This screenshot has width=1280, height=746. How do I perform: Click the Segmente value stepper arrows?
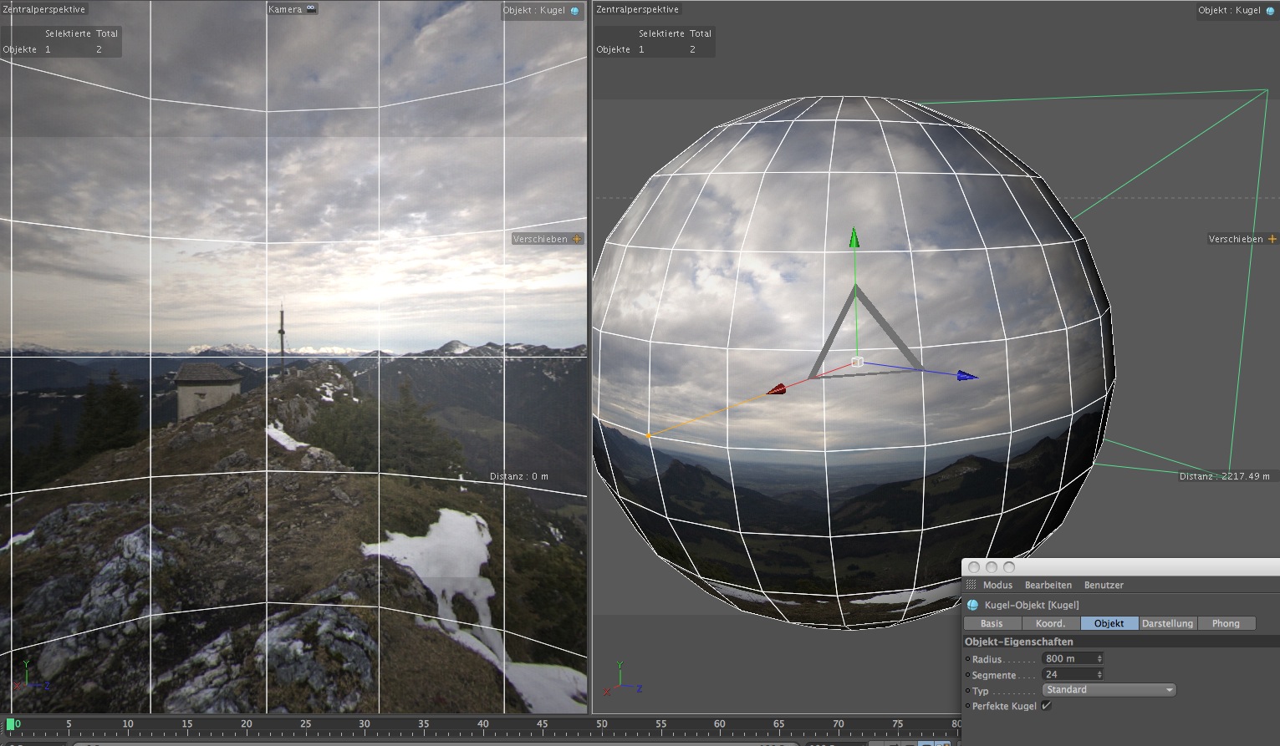pos(1099,675)
